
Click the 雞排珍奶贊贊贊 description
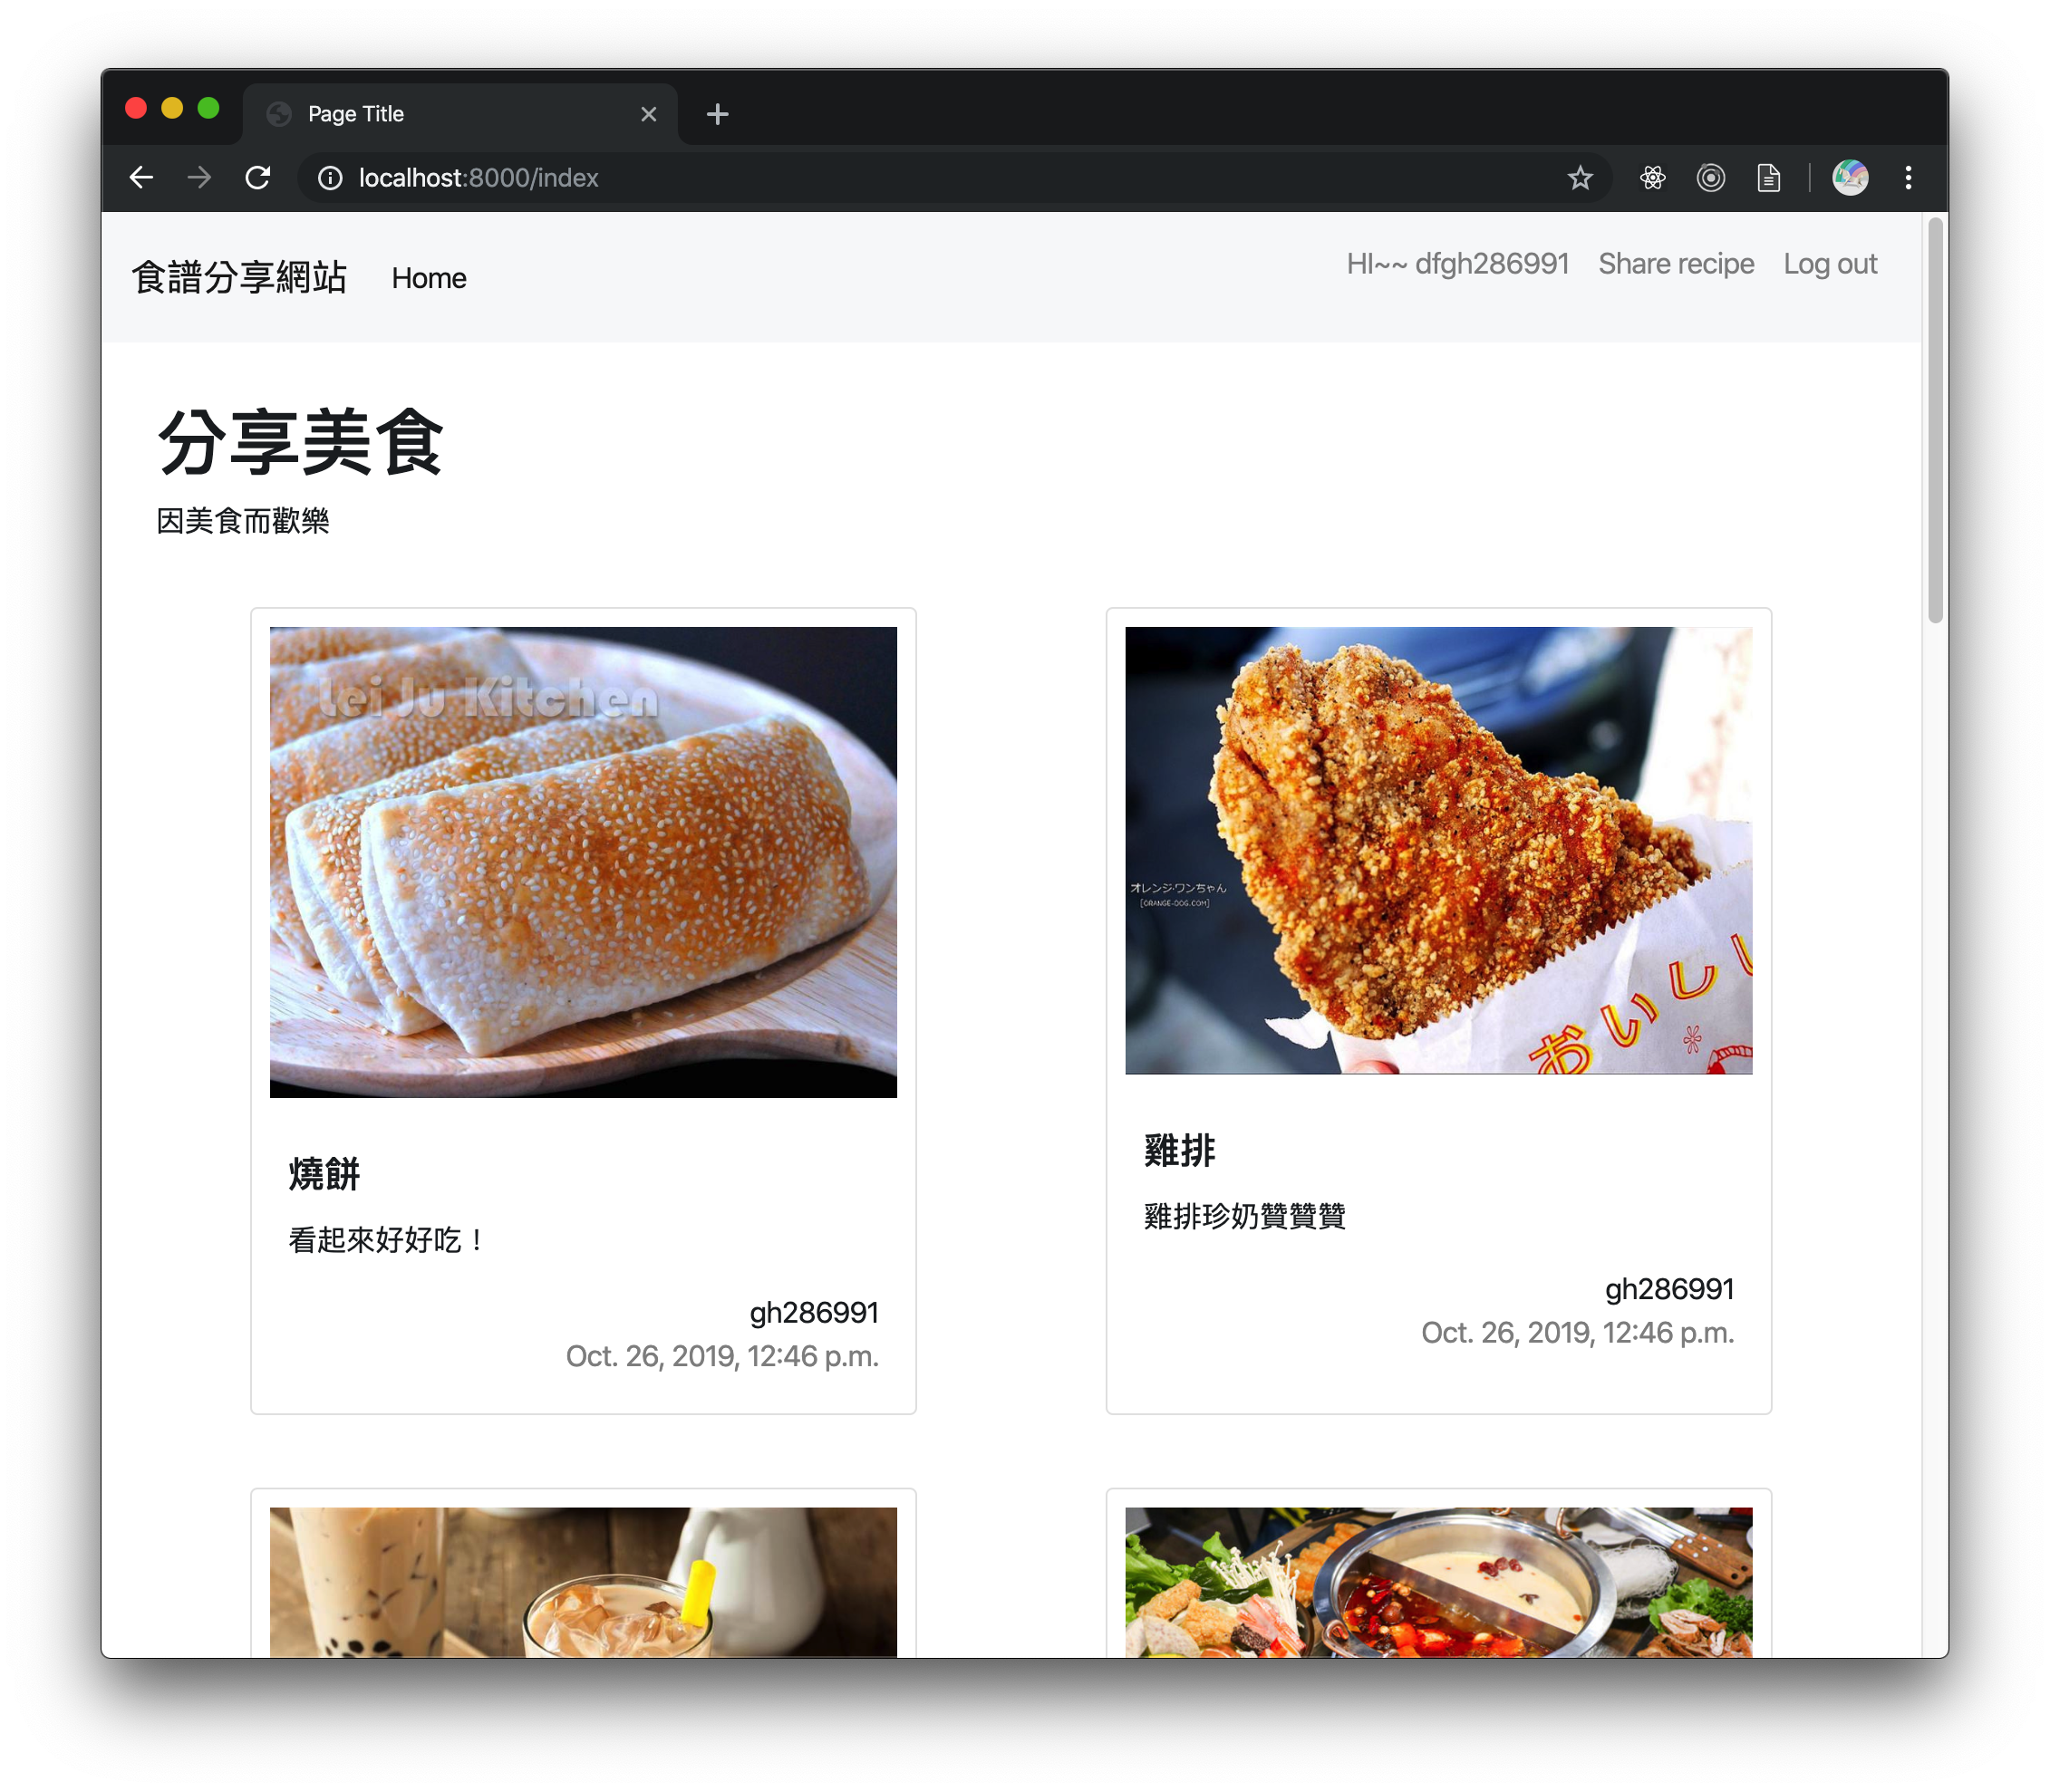pyautogui.click(x=1244, y=1216)
